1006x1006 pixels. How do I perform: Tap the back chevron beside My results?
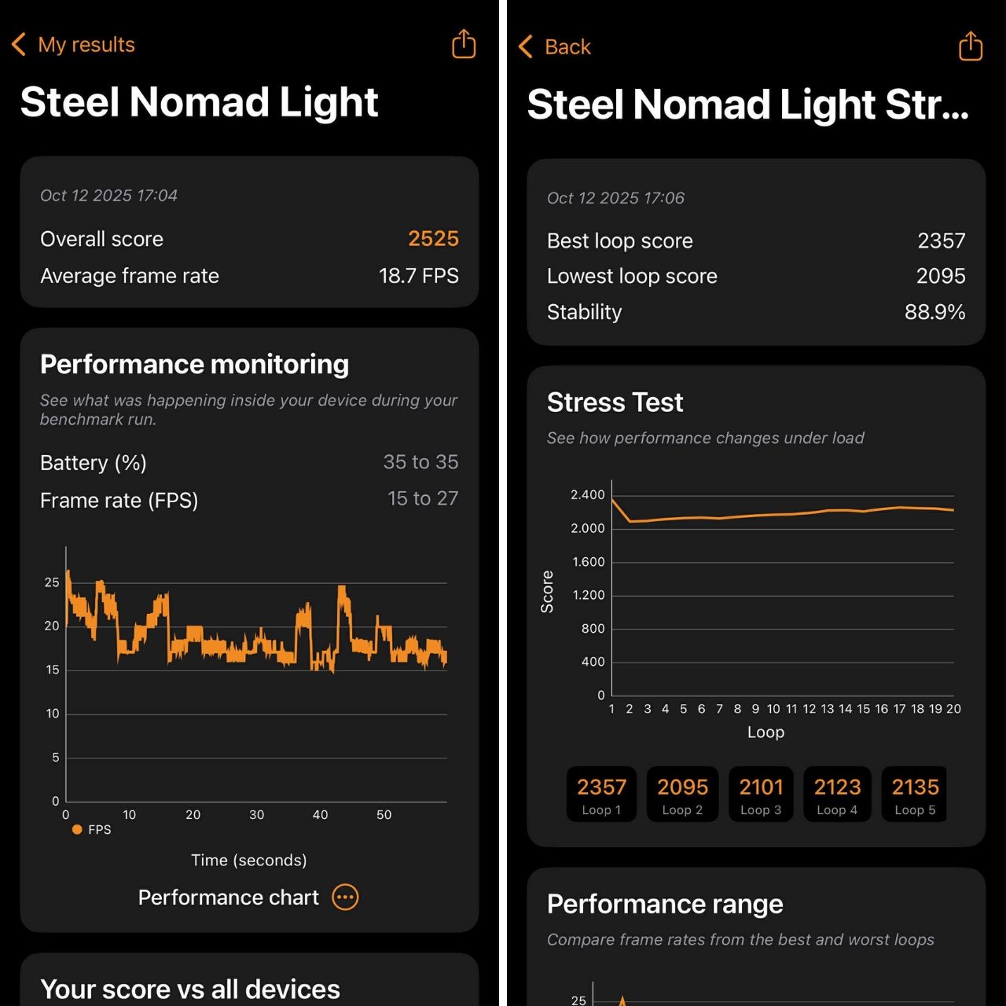(19, 44)
